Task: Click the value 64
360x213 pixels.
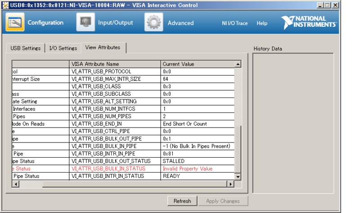Action: pos(166,79)
